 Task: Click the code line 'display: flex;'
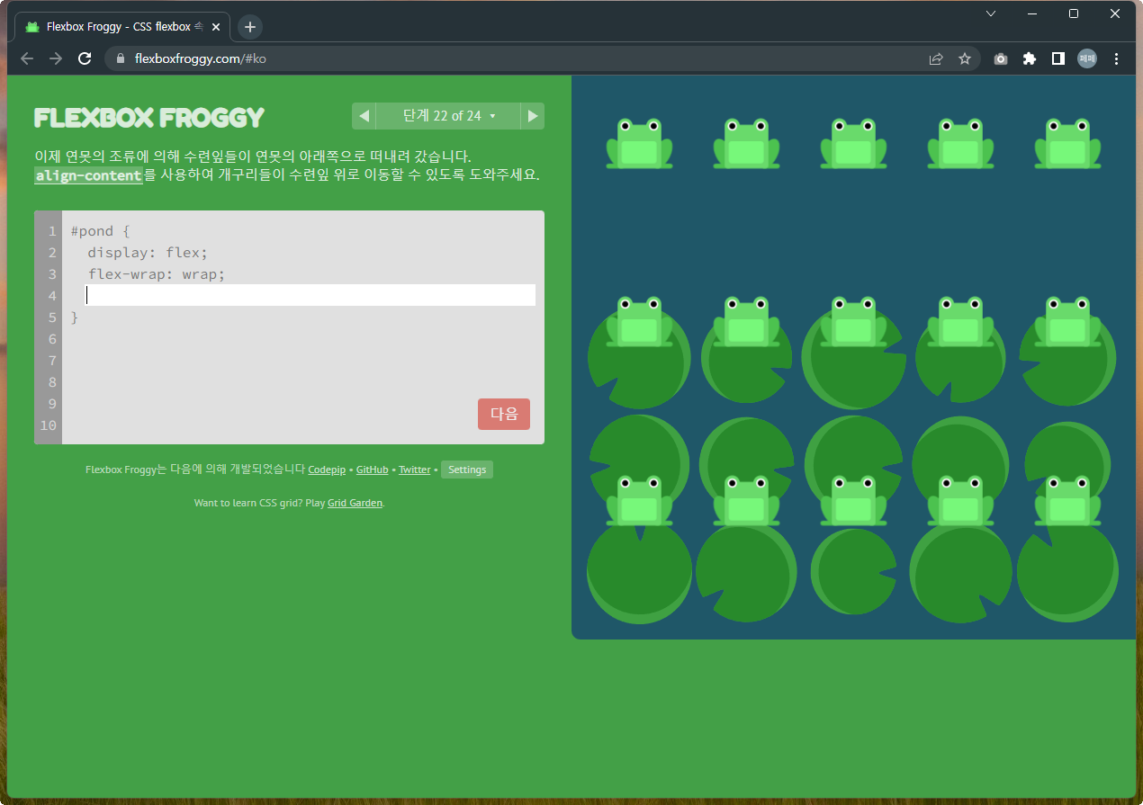[148, 253]
